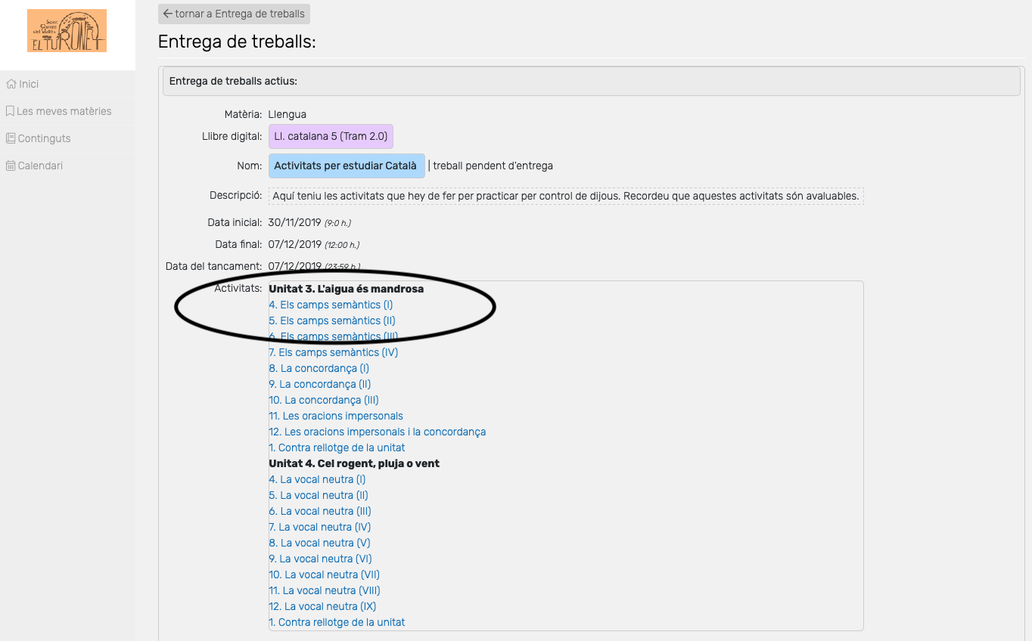Click the home icon beside Inici
The height and width of the screenshot is (641, 1032).
click(x=11, y=84)
